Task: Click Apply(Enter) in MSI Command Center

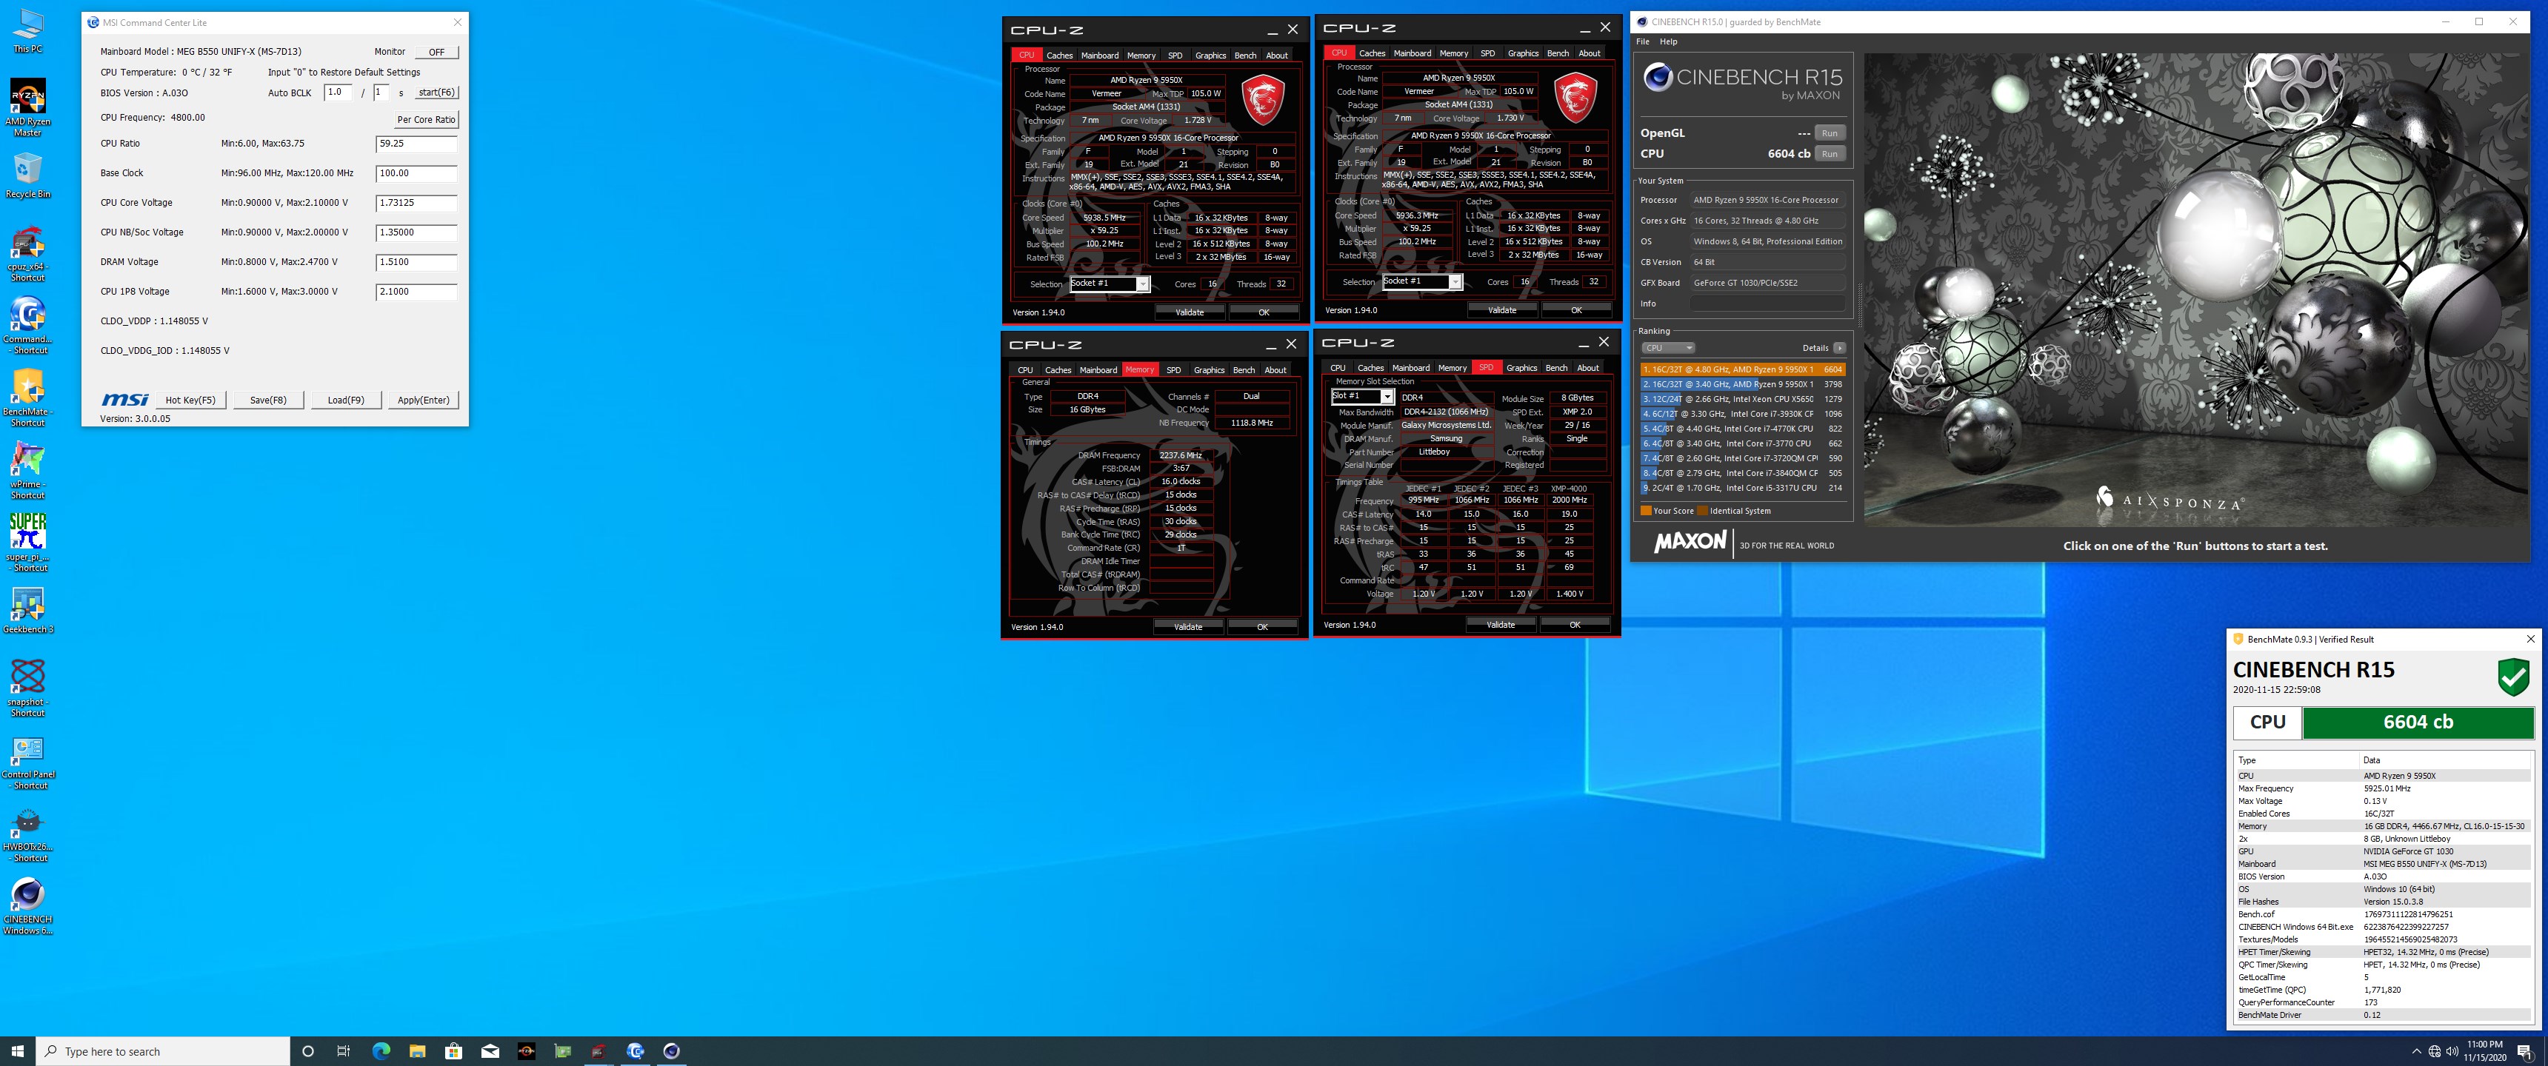Action: 424,400
